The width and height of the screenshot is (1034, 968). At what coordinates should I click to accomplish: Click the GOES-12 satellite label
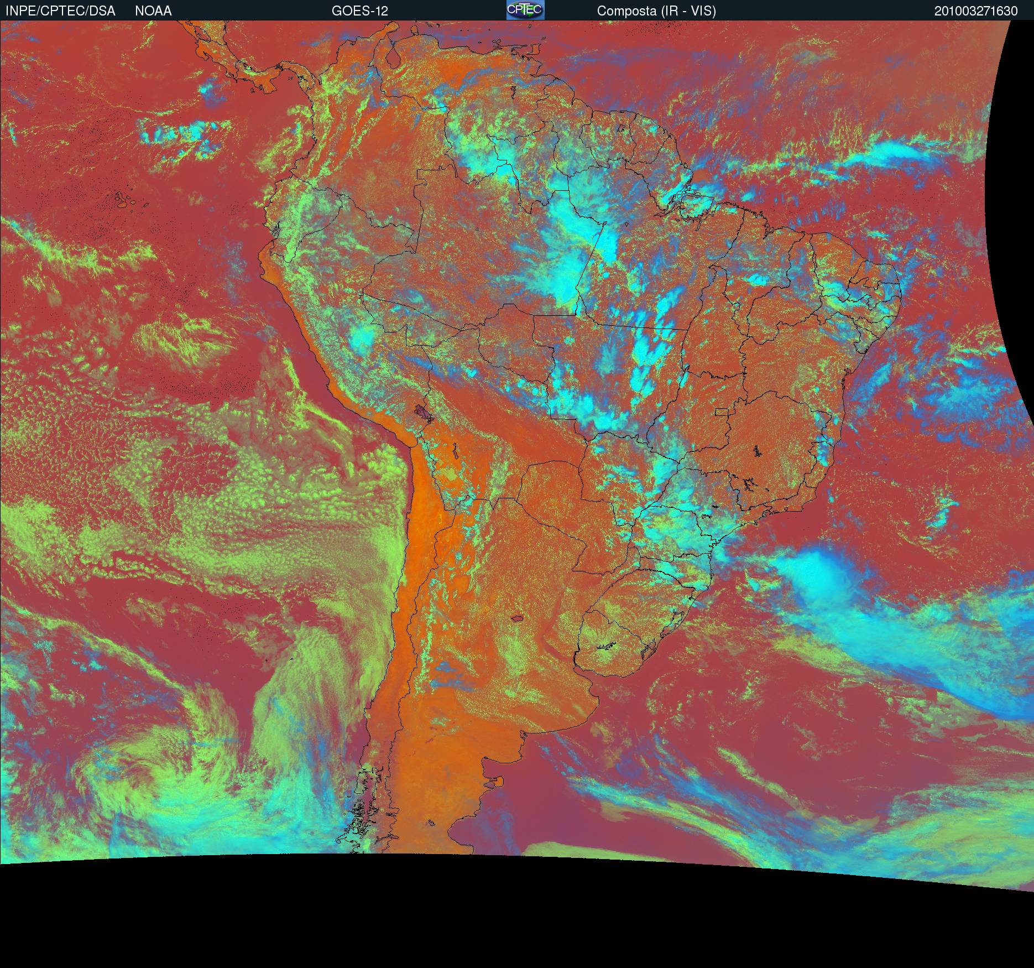(x=360, y=11)
